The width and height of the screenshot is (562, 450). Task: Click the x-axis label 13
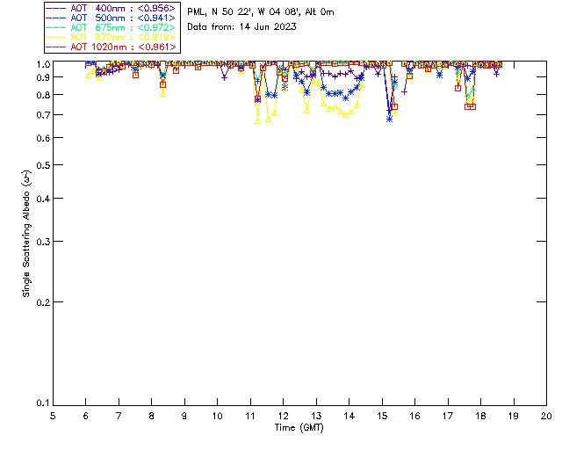[x=316, y=416]
